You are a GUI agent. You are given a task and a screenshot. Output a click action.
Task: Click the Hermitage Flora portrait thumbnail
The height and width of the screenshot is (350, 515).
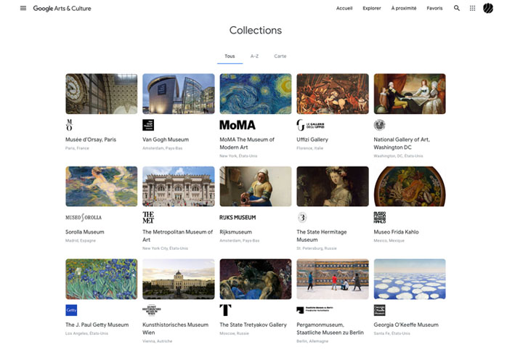pos(333,186)
